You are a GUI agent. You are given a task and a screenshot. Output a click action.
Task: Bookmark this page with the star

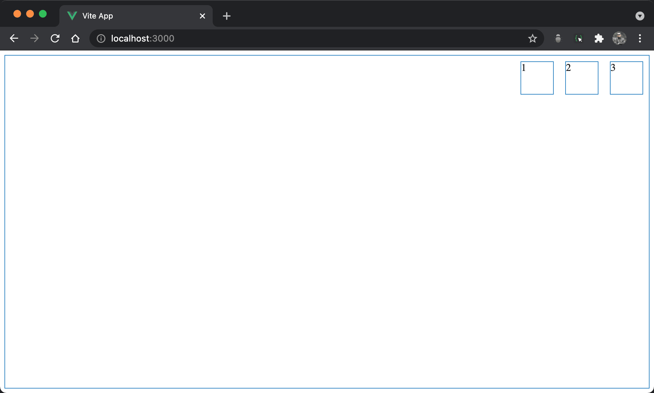pos(532,39)
